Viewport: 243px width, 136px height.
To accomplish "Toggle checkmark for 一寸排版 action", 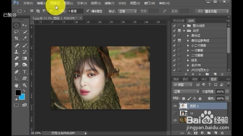I will [x=174, y=50].
